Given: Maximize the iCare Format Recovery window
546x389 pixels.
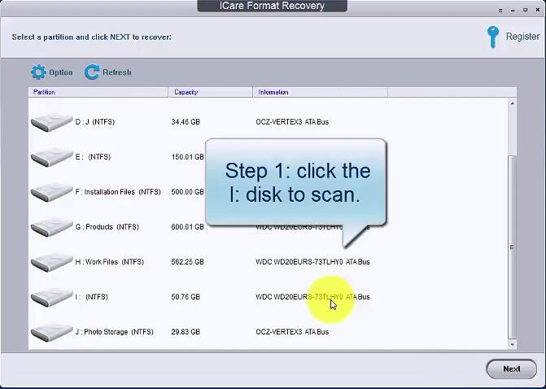Looking at the screenshot, I should [525, 10].
